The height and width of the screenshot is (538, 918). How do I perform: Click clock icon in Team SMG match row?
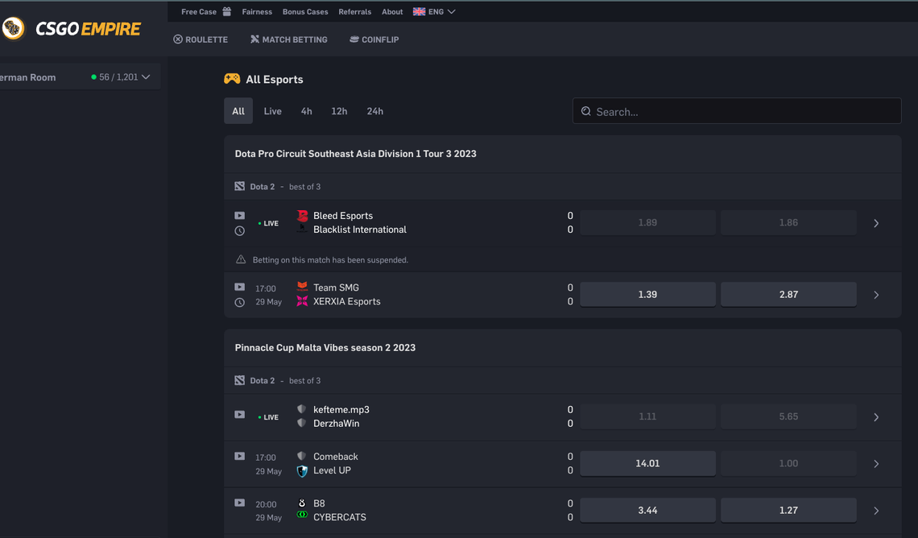(x=239, y=302)
